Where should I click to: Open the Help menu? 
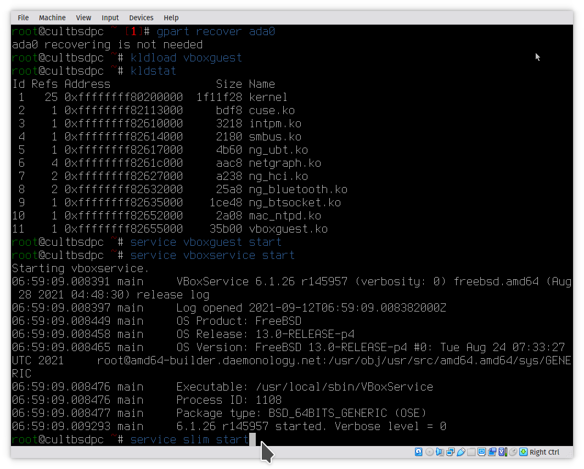click(x=171, y=18)
